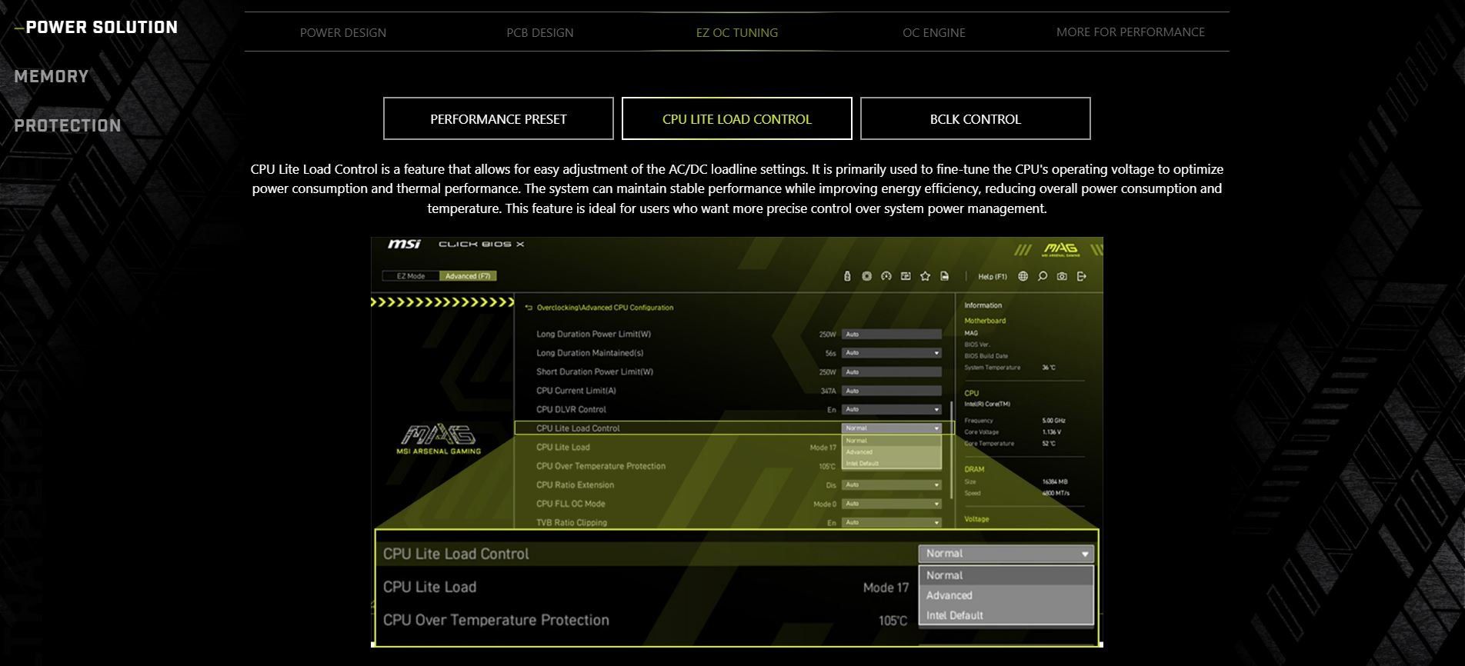
Task: Click System Temperature 36 °C value
Action: 1049,368
